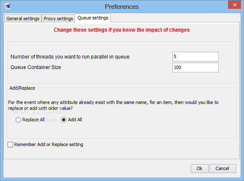Close the Preferences dialog with X

click(x=234, y=5)
